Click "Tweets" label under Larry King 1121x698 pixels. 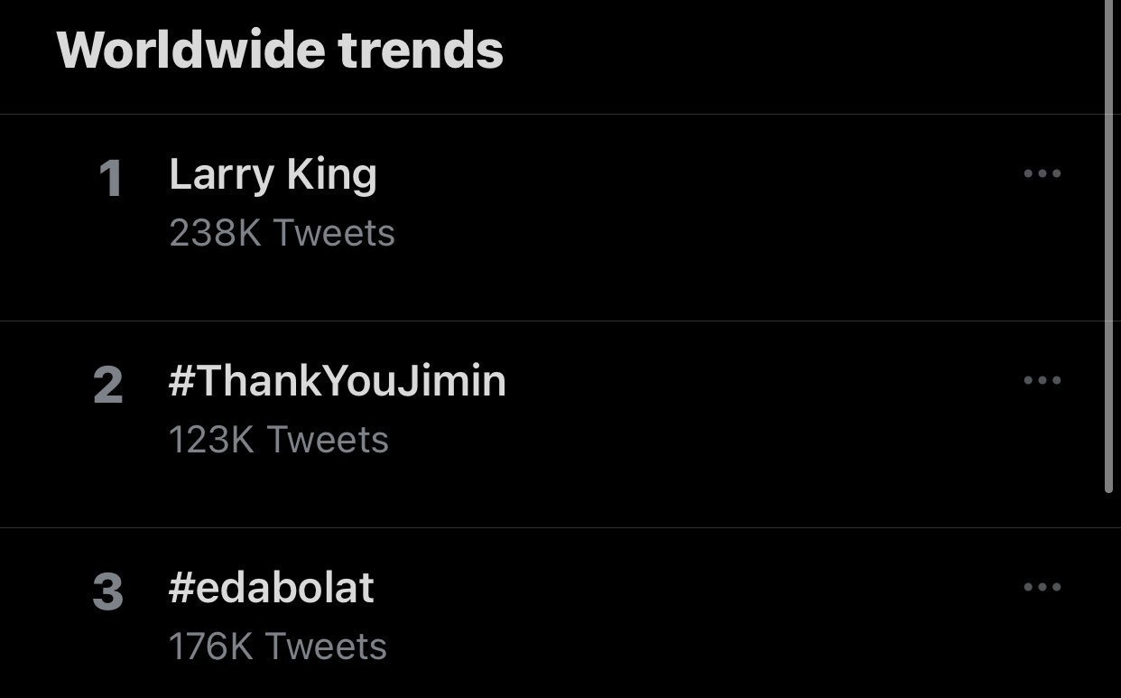pos(334,233)
